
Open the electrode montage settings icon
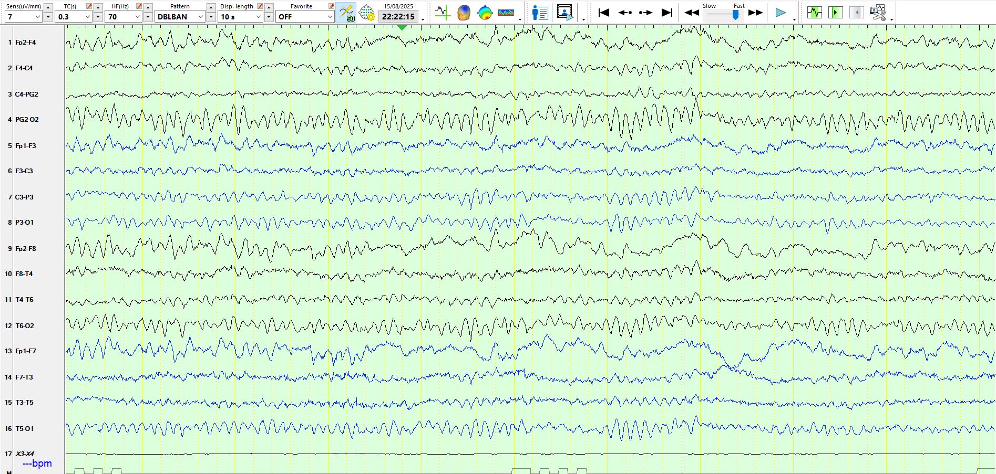click(366, 12)
